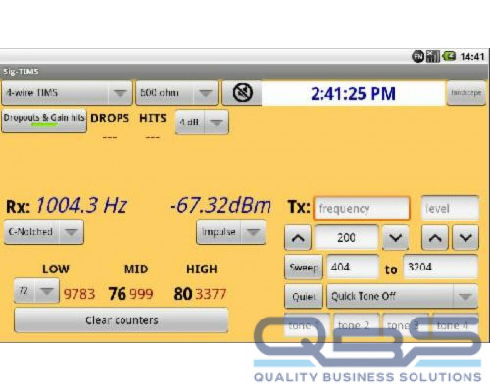Expand the Quick Tone Off dropdown
490x392 pixels.
[403, 296]
